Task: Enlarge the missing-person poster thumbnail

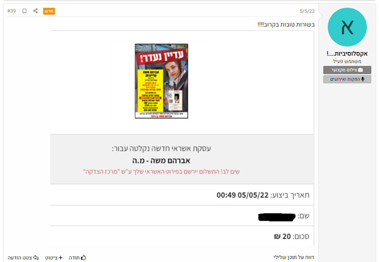Action: click(161, 81)
